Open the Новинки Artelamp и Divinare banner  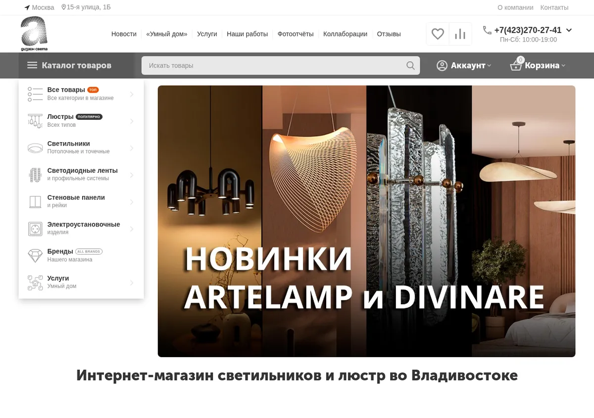click(x=366, y=221)
